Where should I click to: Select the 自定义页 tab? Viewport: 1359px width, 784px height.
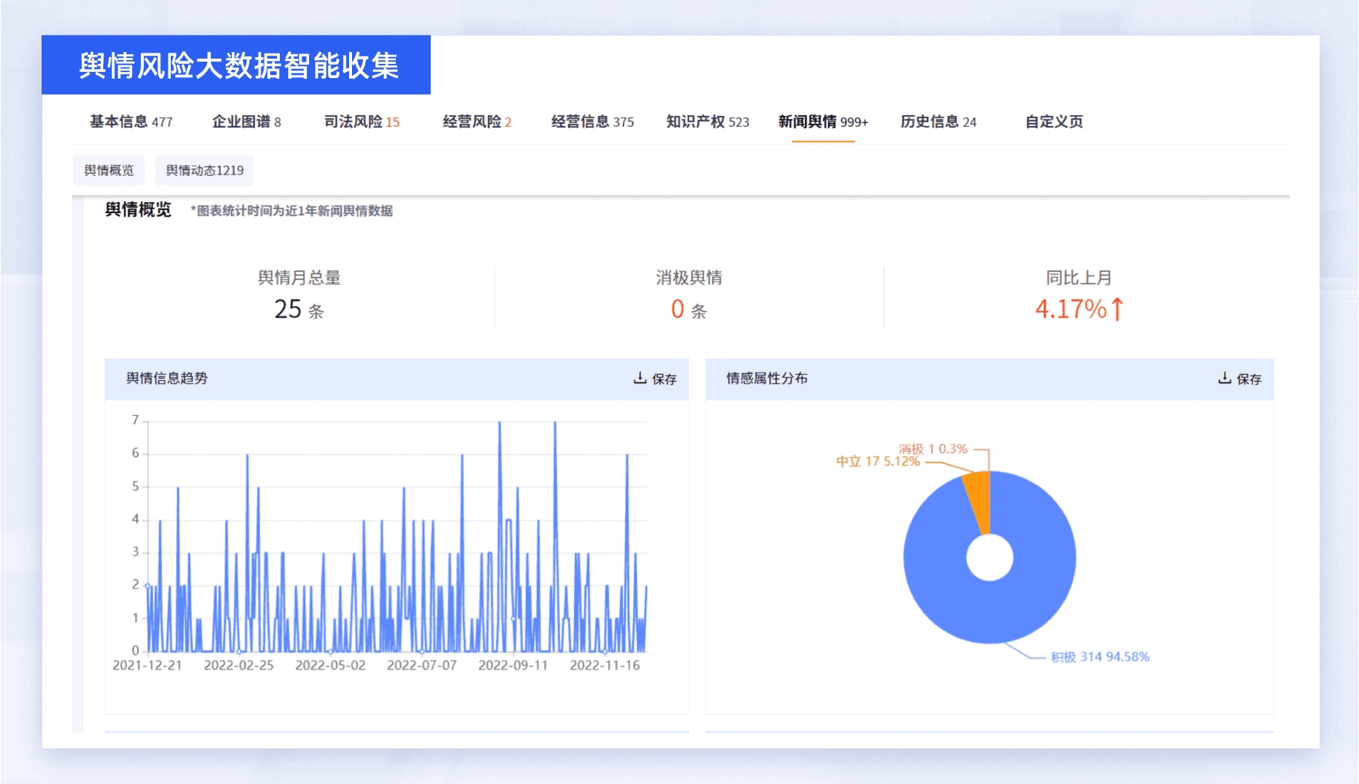click(x=1053, y=122)
